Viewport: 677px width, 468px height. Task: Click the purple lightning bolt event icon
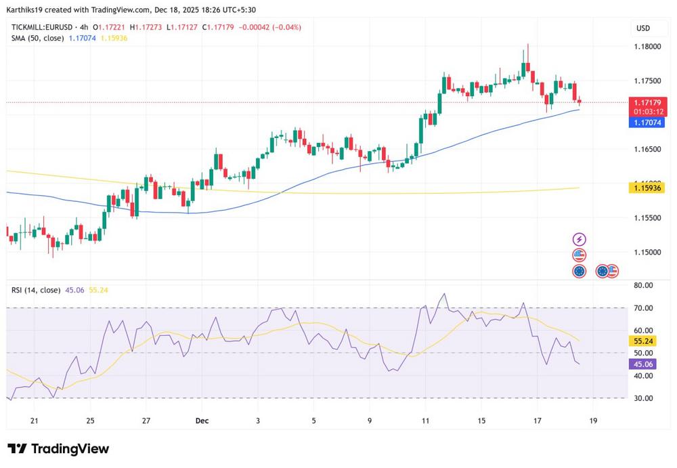click(x=579, y=239)
